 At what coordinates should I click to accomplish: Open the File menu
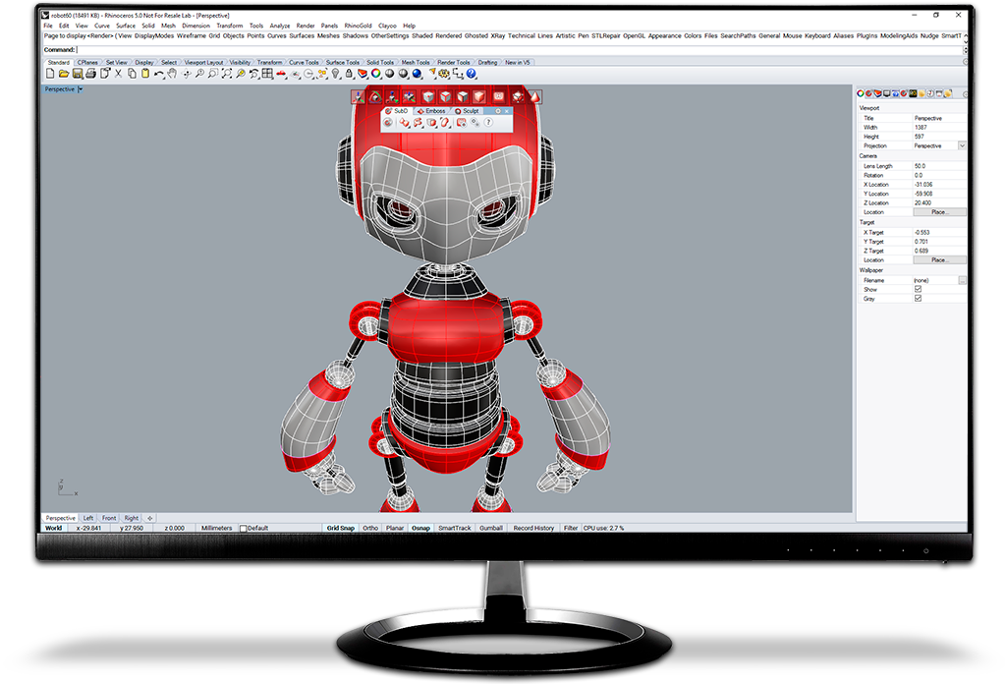tap(48, 26)
